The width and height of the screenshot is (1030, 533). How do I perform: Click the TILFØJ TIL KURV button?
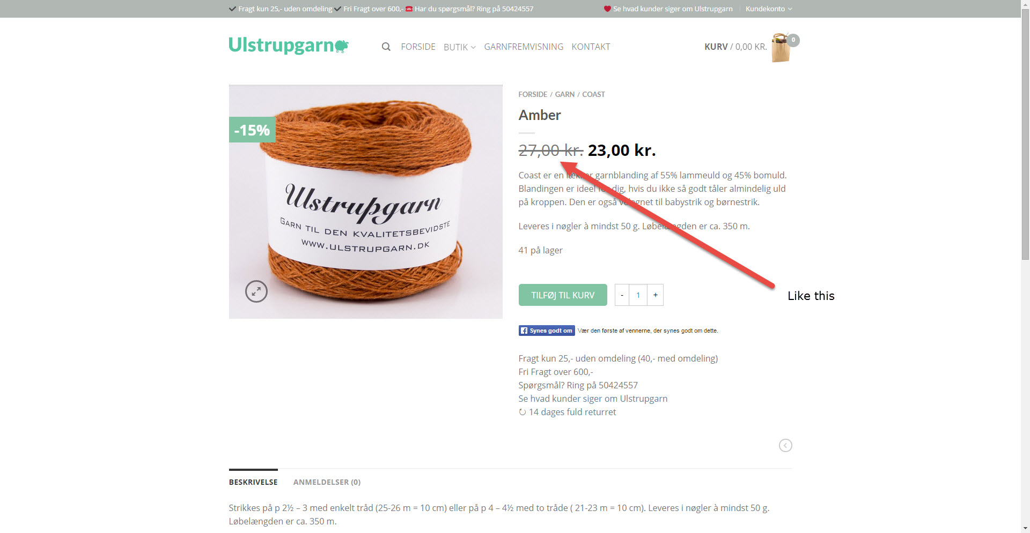563,295
